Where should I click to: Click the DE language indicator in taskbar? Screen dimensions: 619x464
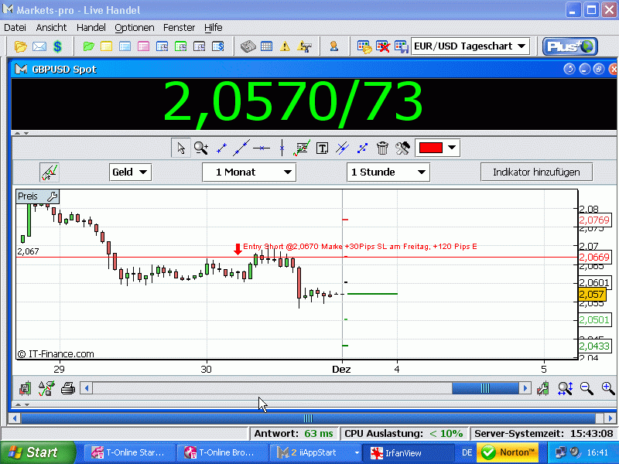(467, 452)
